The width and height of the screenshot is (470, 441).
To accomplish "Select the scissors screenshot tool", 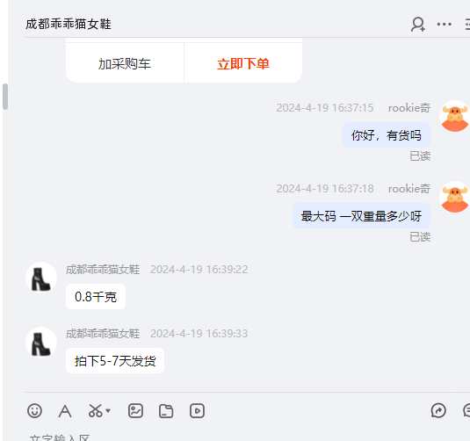I will click(96, 411).
